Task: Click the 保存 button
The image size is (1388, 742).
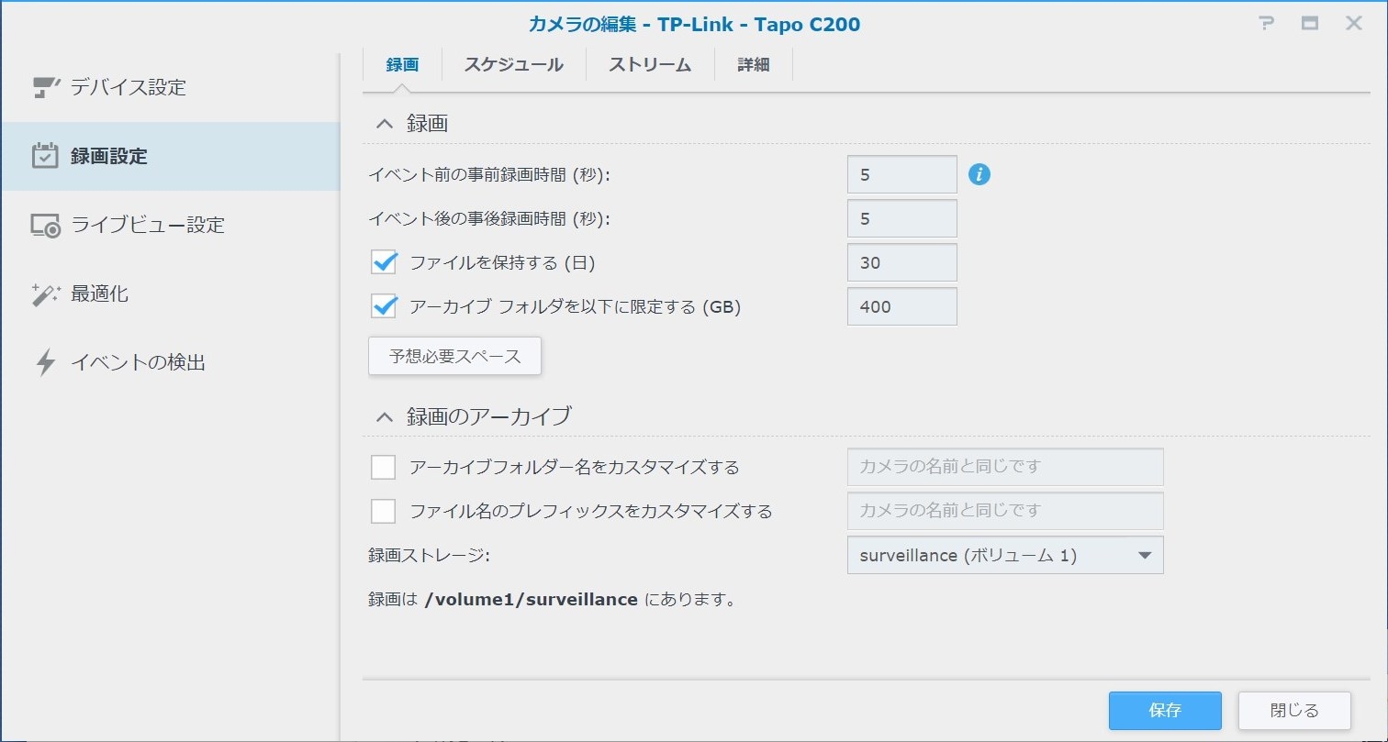Action: [1164, 711]
